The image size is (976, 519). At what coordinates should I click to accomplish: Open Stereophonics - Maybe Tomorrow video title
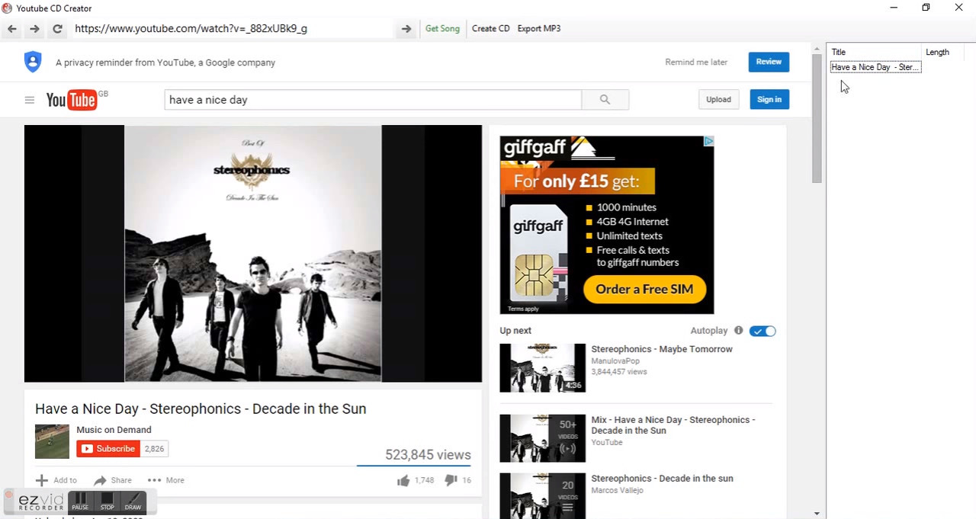pos(662,349)
